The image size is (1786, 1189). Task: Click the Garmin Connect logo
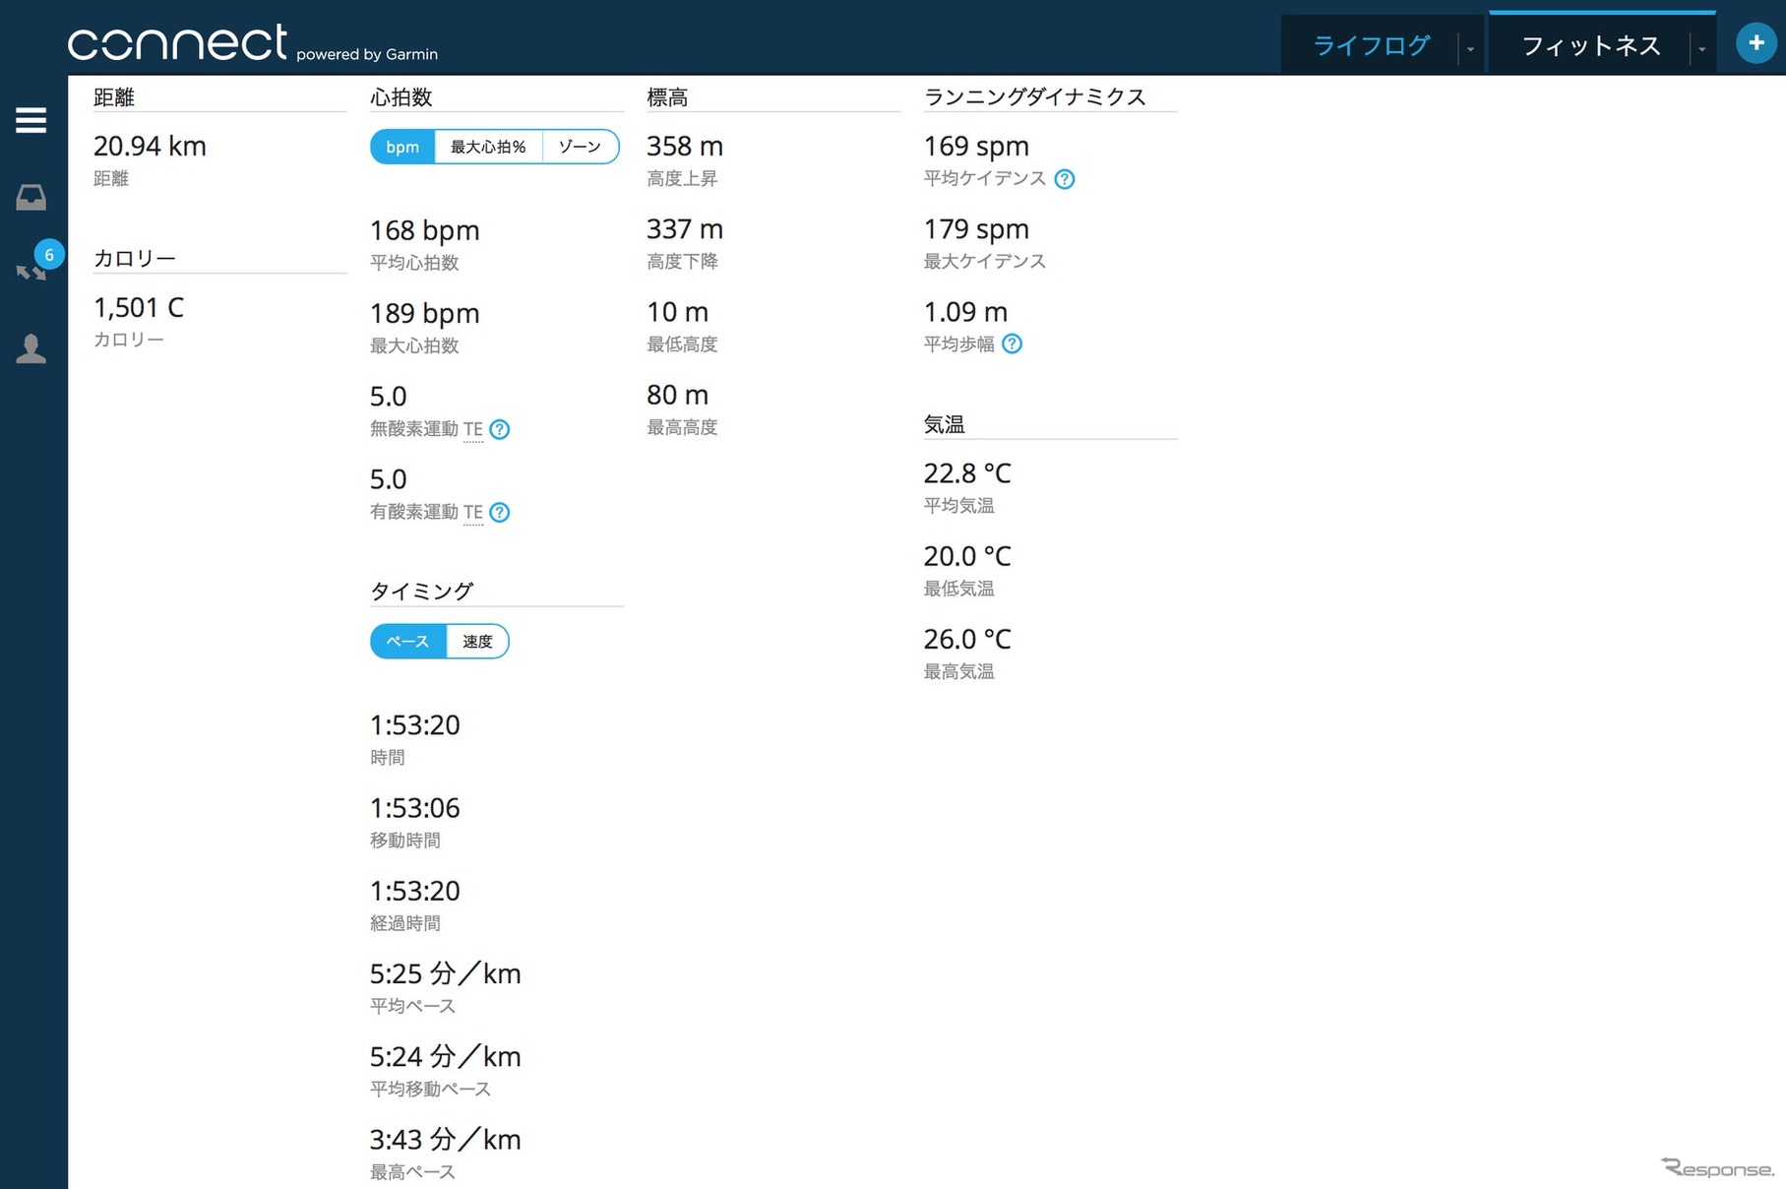point(253,42)
